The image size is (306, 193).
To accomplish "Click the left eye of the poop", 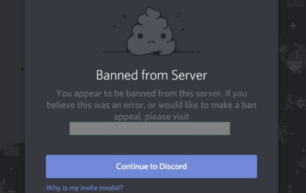I will 140,36.
